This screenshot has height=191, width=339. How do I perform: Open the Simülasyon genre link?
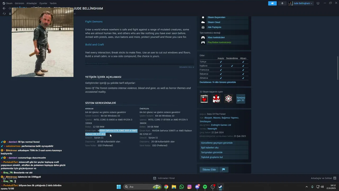pyautogui.click(x=205, y=121)
